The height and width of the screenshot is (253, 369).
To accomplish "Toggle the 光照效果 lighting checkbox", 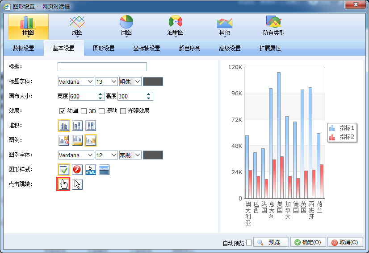I will [123, 111].
